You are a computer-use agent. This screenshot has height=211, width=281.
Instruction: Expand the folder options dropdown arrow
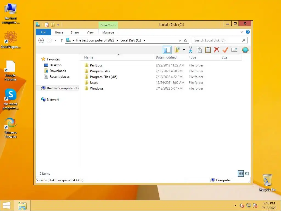tap(184, 50)
